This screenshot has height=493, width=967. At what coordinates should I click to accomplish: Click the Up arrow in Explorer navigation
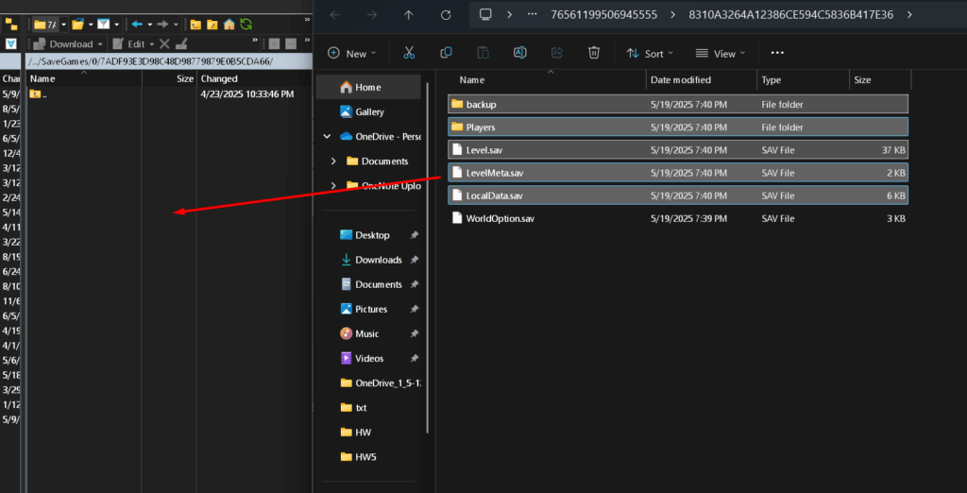tap(408, 14)
